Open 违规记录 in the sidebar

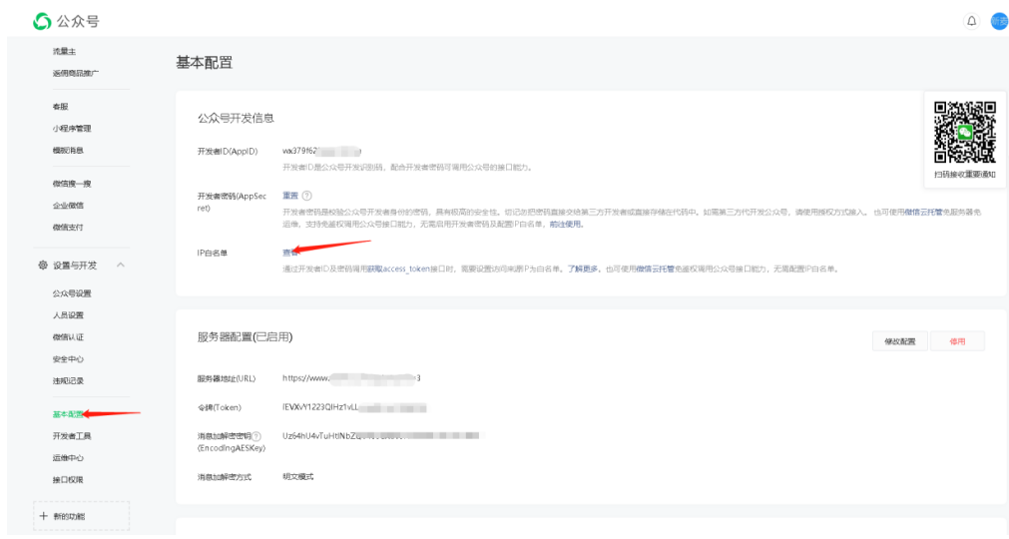[x=68, y=380]
